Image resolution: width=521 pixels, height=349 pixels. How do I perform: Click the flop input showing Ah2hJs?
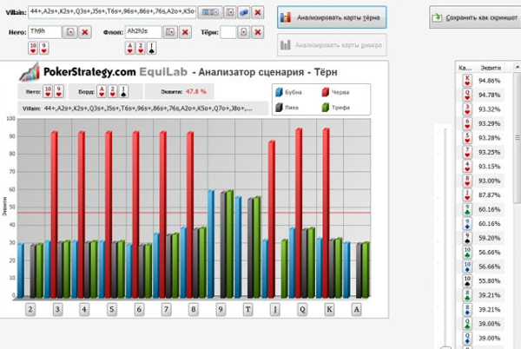143,32
